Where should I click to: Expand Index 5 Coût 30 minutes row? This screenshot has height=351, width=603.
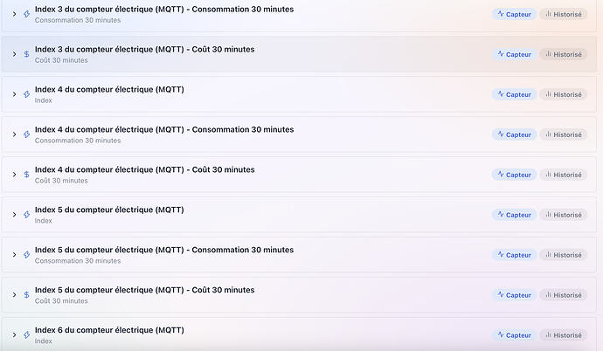14,295
